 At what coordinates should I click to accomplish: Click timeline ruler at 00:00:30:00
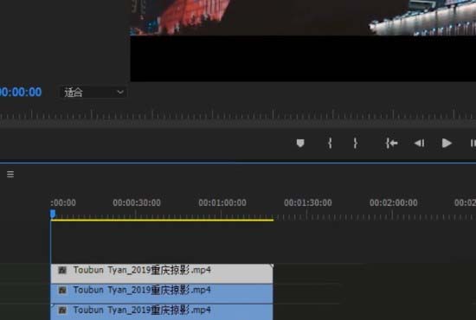pyautogui.click(x=137, y=202)
